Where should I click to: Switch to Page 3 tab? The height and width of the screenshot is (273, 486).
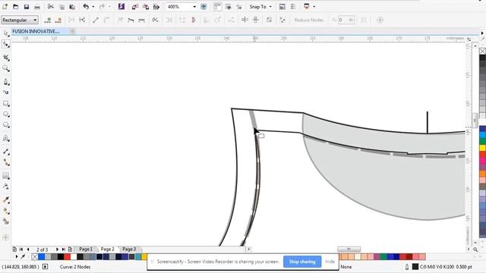(x=129, y=249)
